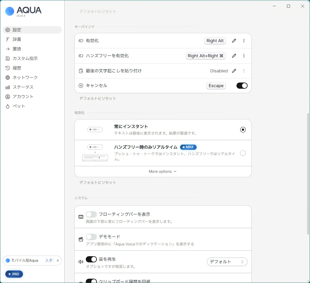Click the clapperboard icon beside デモモード
The width and height of the screenshot is (310, 283).
tap(81, 240)
